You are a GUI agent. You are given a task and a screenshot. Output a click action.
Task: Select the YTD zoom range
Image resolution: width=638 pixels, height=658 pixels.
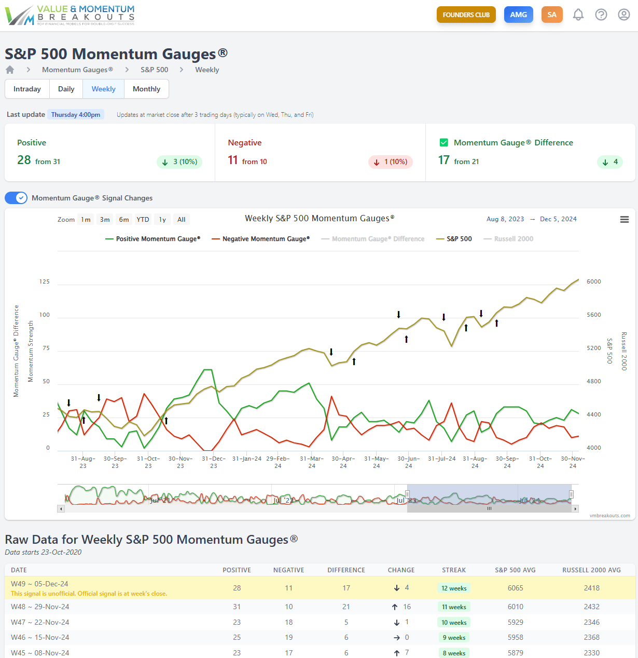click(x=143, y=220)
